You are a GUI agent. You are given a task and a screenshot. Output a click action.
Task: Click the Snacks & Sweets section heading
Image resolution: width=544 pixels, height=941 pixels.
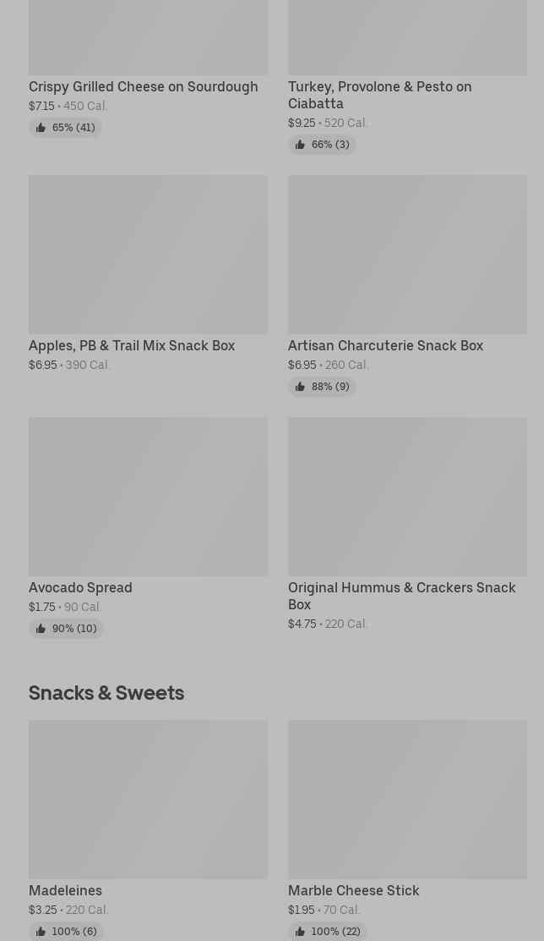tap(106, 692)
